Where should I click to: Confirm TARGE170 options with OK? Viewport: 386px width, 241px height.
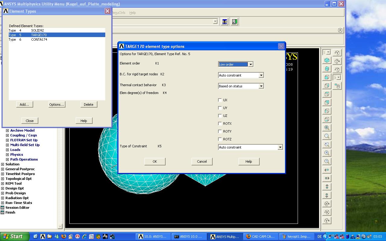[155, 161]
